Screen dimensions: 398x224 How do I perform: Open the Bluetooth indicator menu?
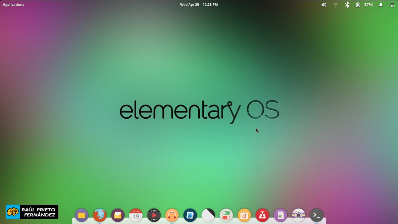(x=347, y=5)
